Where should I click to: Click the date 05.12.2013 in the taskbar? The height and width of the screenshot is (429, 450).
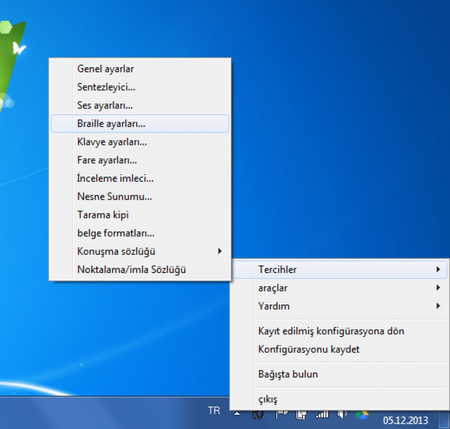(406, 420)
